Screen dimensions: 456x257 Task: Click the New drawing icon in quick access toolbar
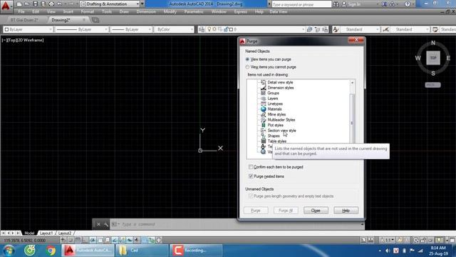tap(19, 4)
